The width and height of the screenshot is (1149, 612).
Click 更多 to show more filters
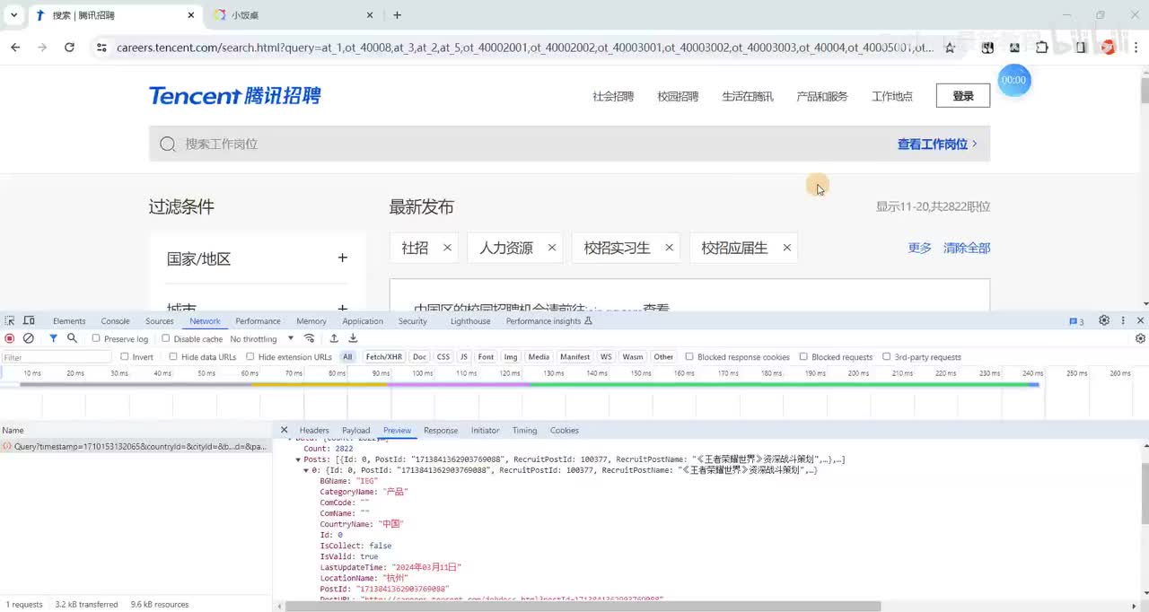click(920, 248)
